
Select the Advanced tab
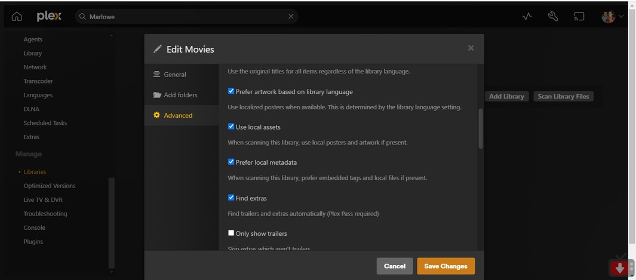[x=178, y=115]
